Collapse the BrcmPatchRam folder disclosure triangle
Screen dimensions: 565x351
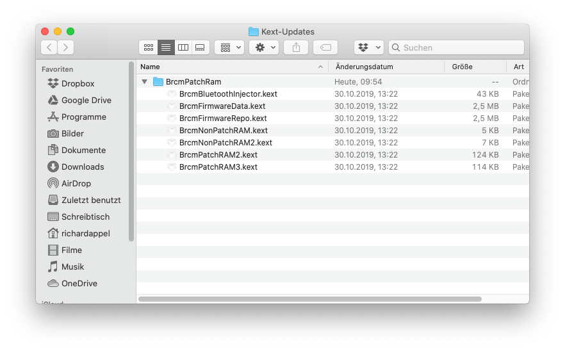(145, 82)
